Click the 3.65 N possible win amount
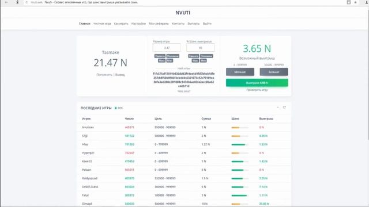The height and width of the screenshot is (207, 369). pos(257,48)
